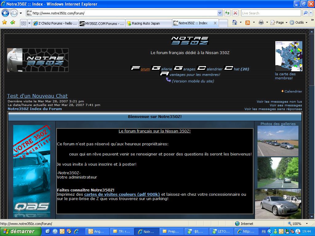Image resolution: width=315 pixels, height=236 pixels.
Task: Click the Print icon in toolbar
Action: 261,22
